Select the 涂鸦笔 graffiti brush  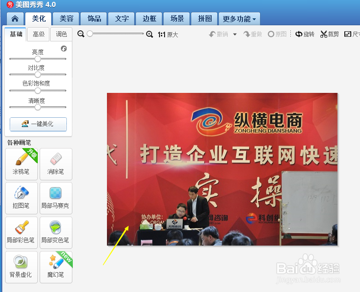pos(21,164)
